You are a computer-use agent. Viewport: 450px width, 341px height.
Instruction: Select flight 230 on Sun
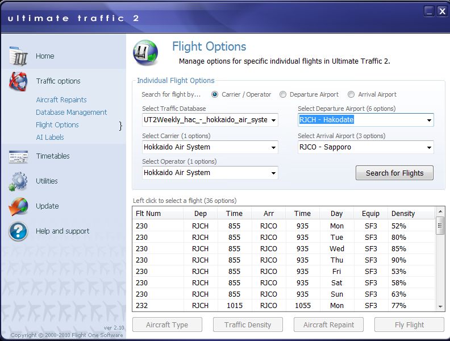284,294
